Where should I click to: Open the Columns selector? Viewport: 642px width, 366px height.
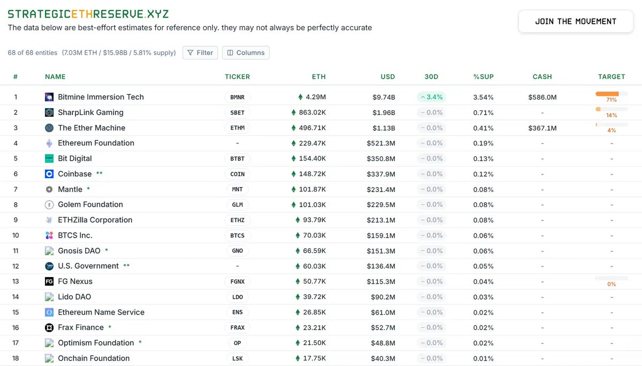(246, 52)
